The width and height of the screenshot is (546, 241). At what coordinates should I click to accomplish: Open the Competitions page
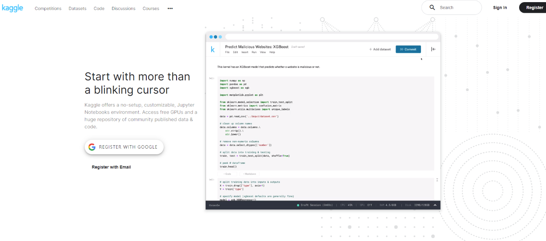tap(48, 9)
